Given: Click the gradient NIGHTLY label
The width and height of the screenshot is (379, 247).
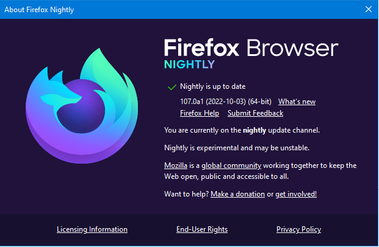Looking at the screenshot, I should pos(189,64).
